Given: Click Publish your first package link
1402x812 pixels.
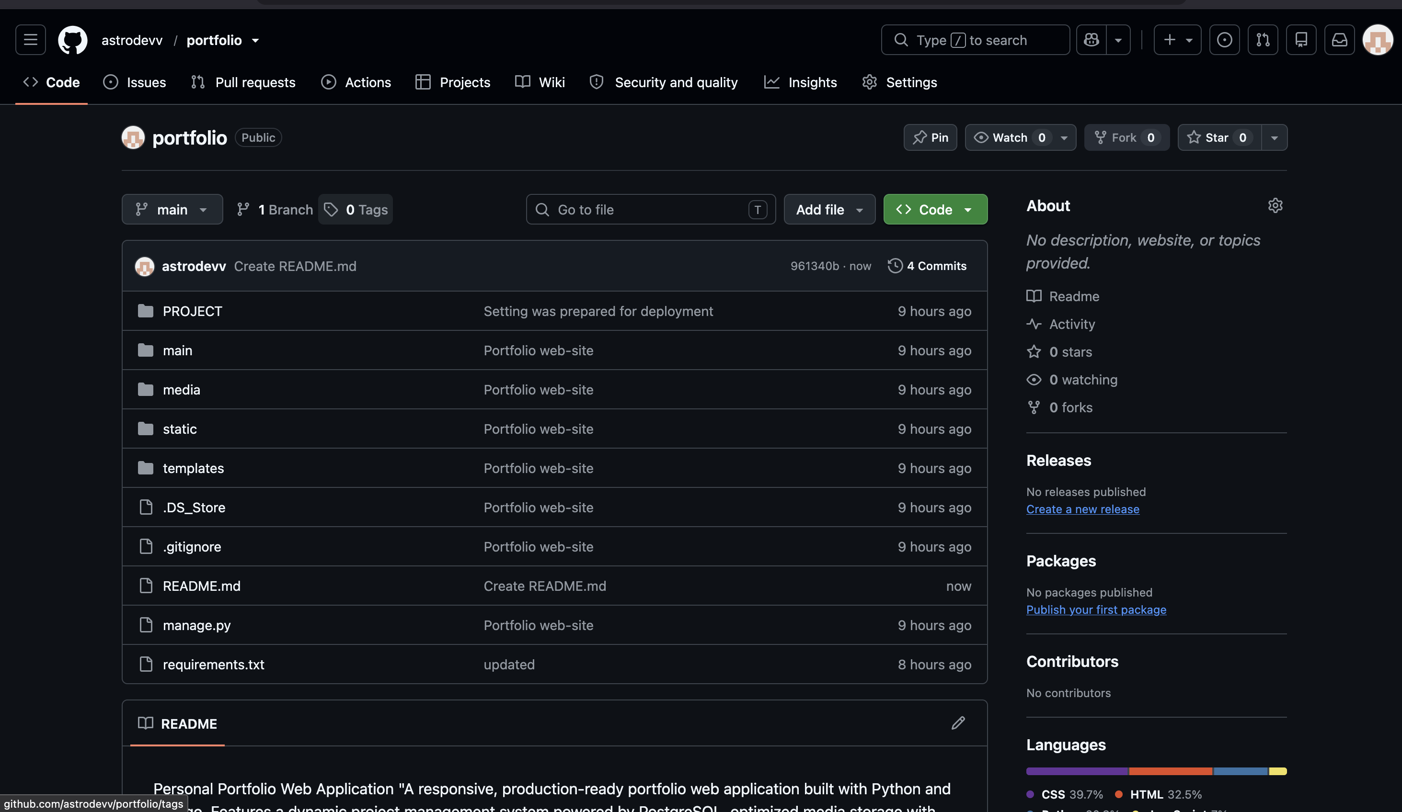Looking at the screenshot, I should (x=1096, y=609).
